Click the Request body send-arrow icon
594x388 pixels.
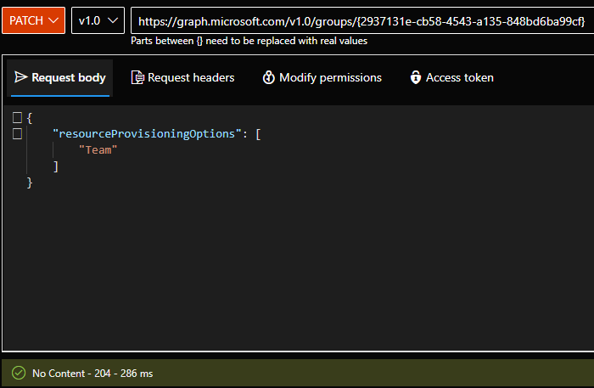[21, 77]
